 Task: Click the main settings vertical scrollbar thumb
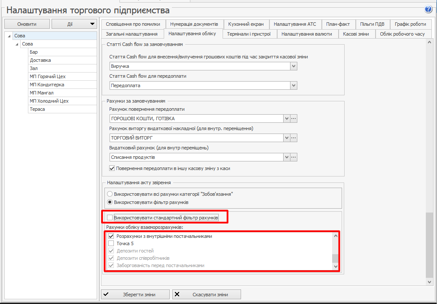point(429,245)
